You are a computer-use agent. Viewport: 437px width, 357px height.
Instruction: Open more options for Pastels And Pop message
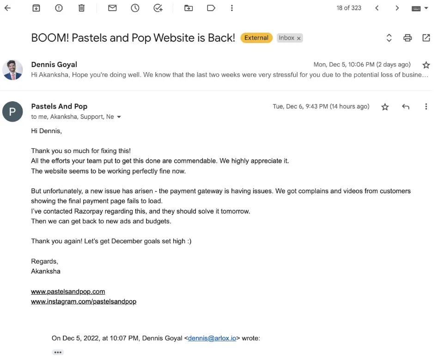pyautogui.click(x=426, y=107)
